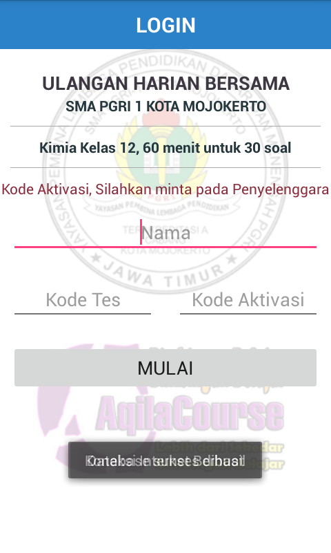Click the blinking cursor in Nama field
The image size is (331, 553).
pos(141,232)
